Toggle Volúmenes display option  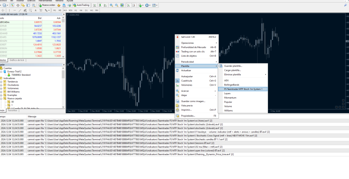[187, 85]
